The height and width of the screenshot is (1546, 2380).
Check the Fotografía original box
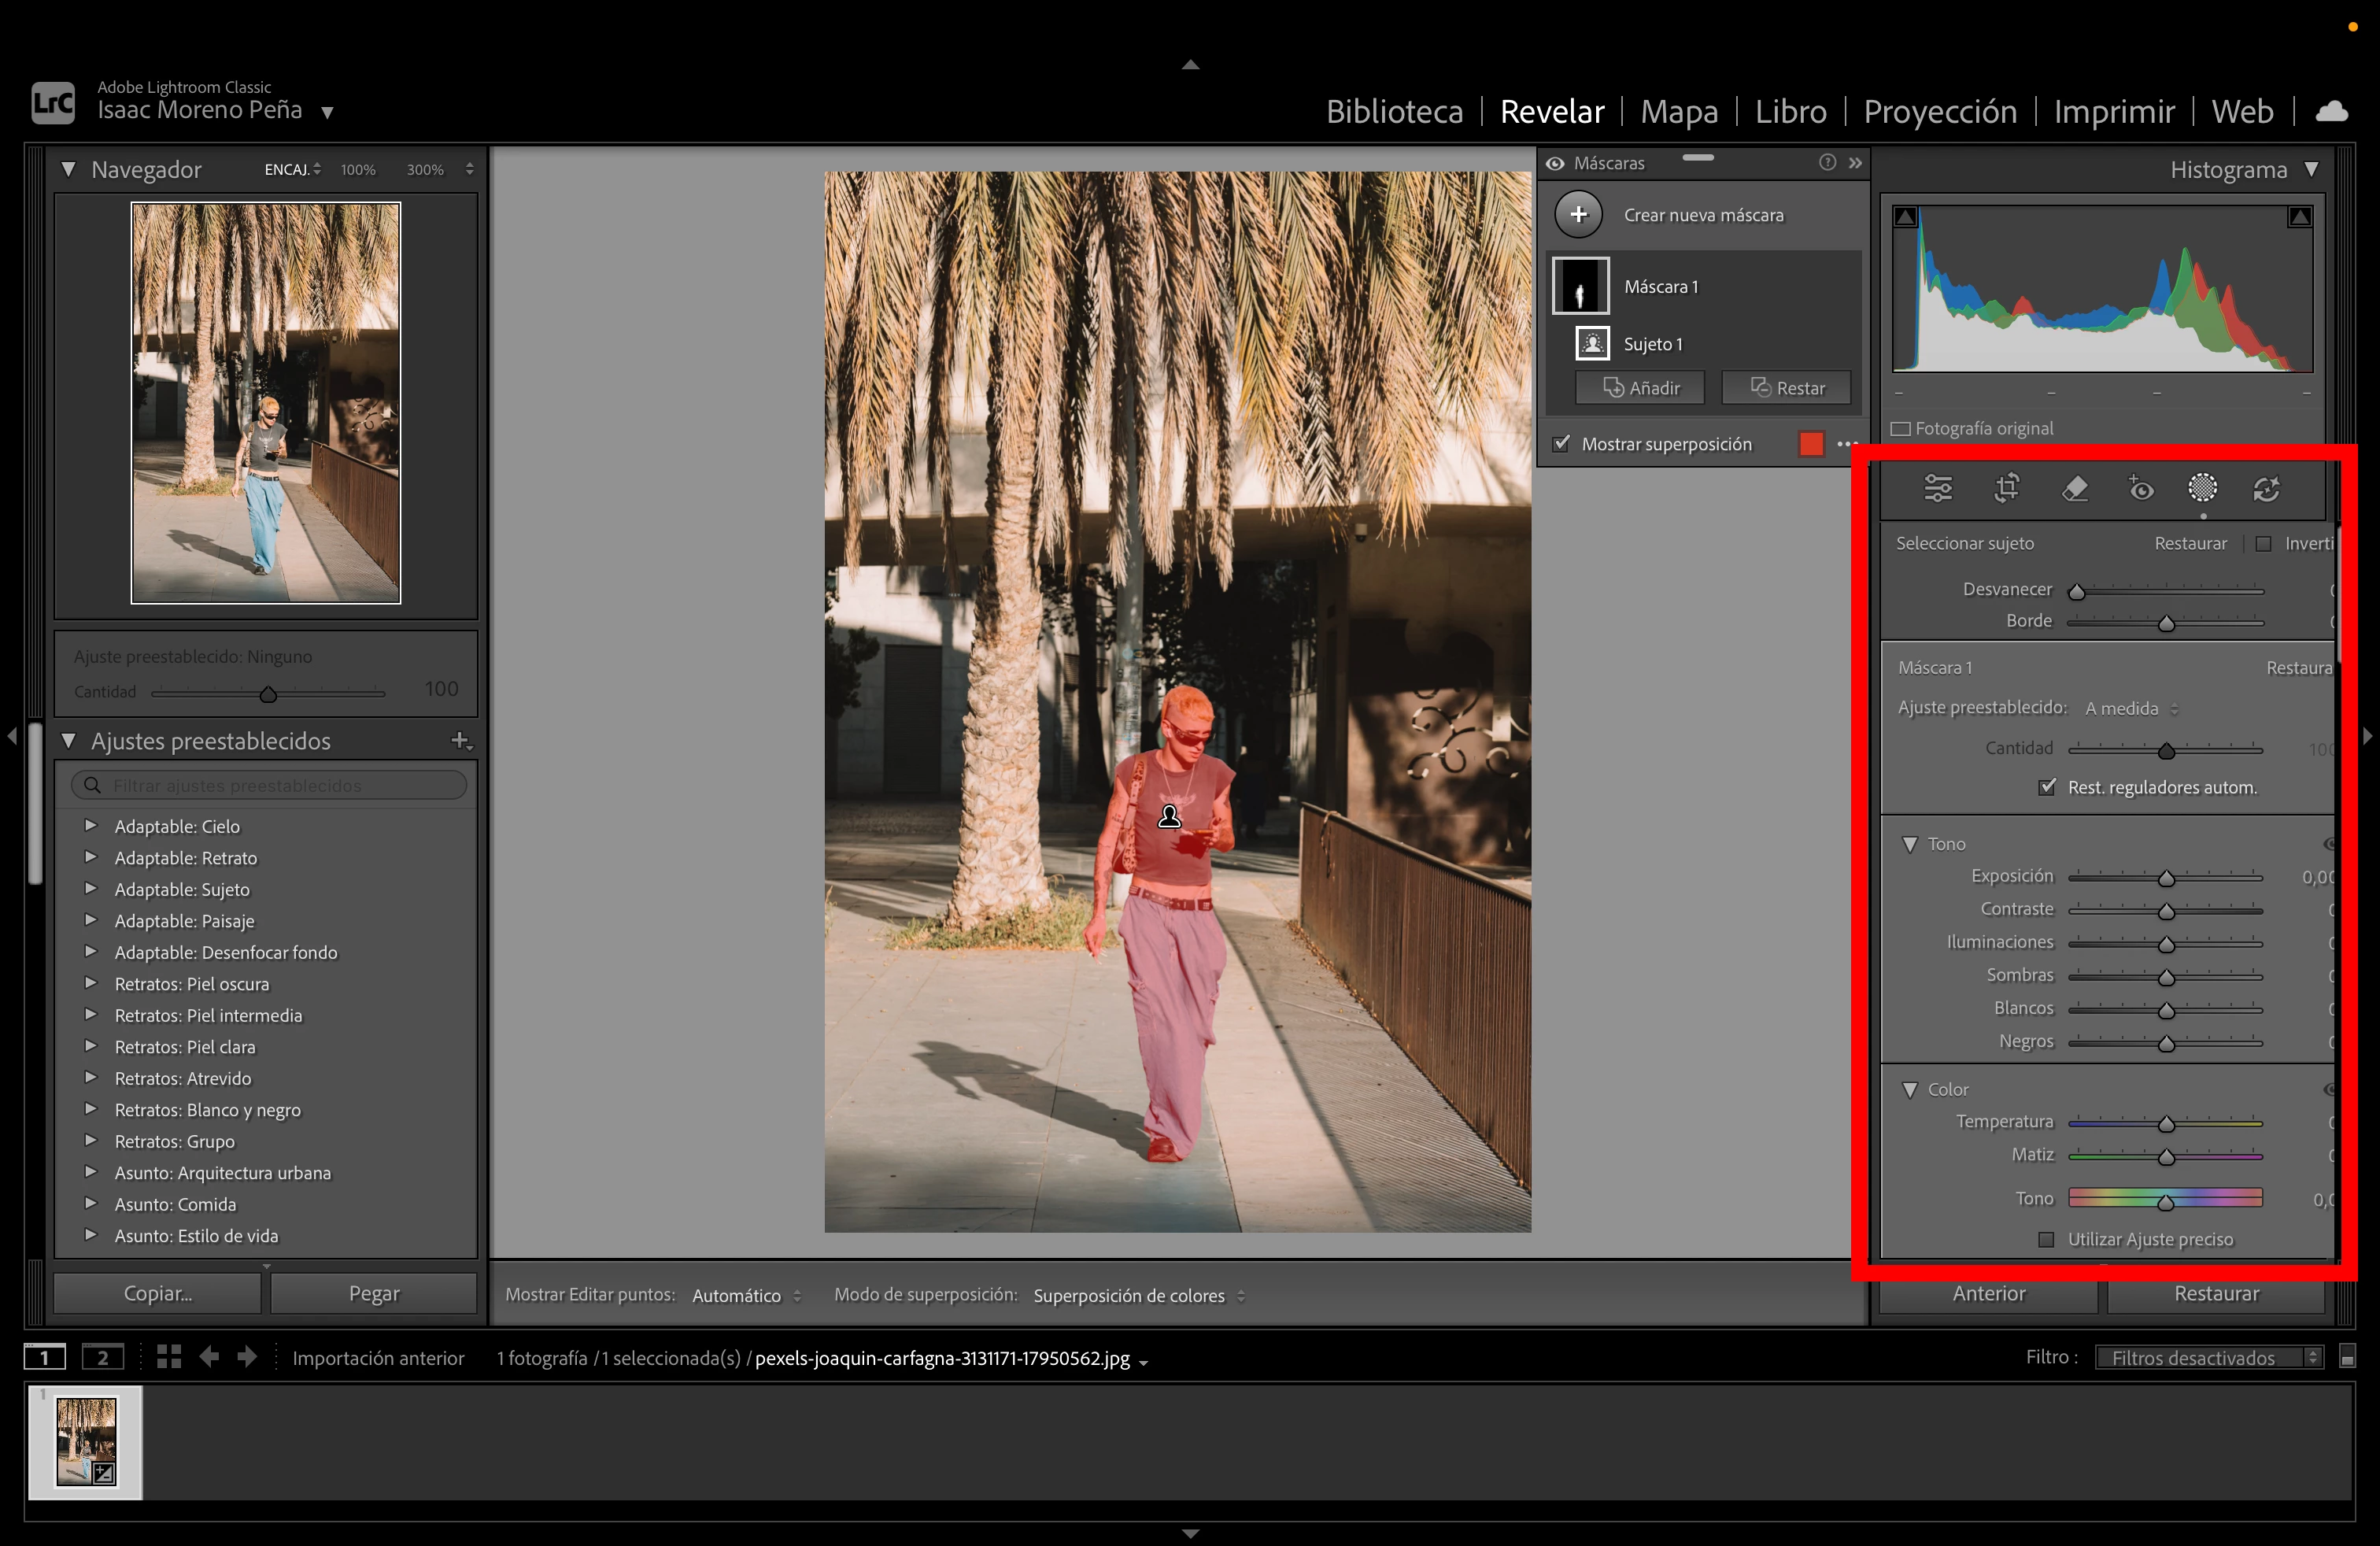click(x=1901, y=429)
